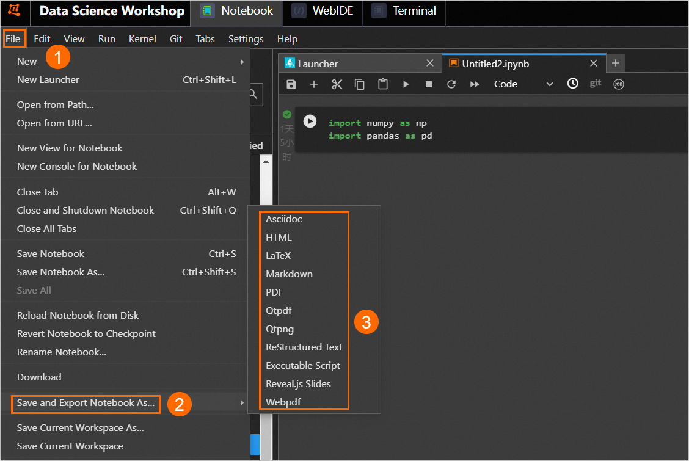689x461 pixels.
Task: Choose Close and Shutdown Notebook
Action: [125, 211]
